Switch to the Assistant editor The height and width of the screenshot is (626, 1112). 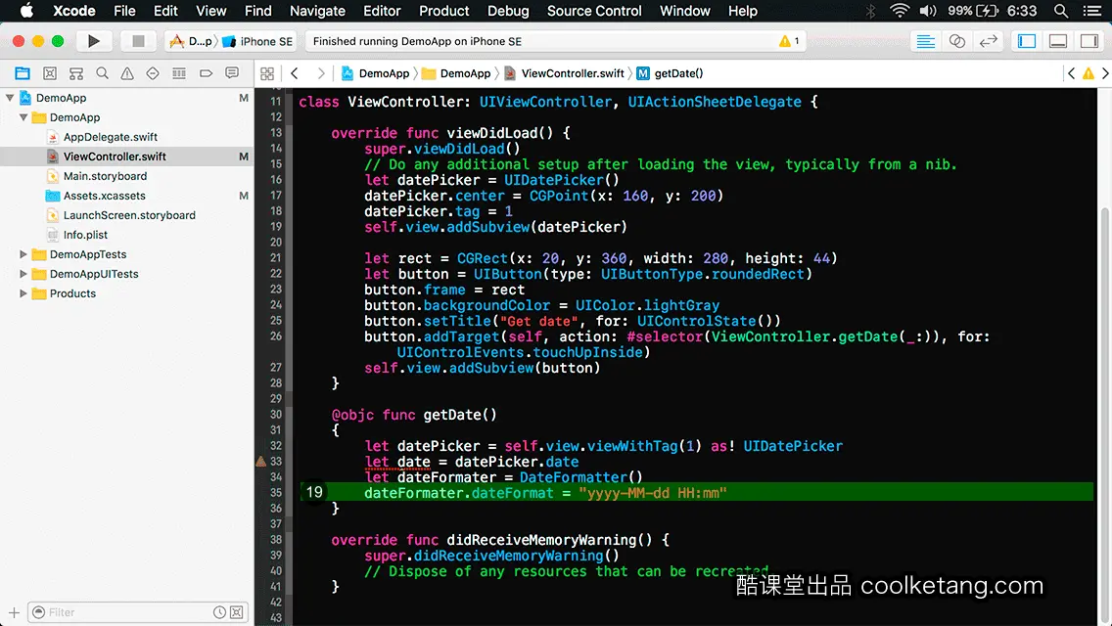click(956, 41)
